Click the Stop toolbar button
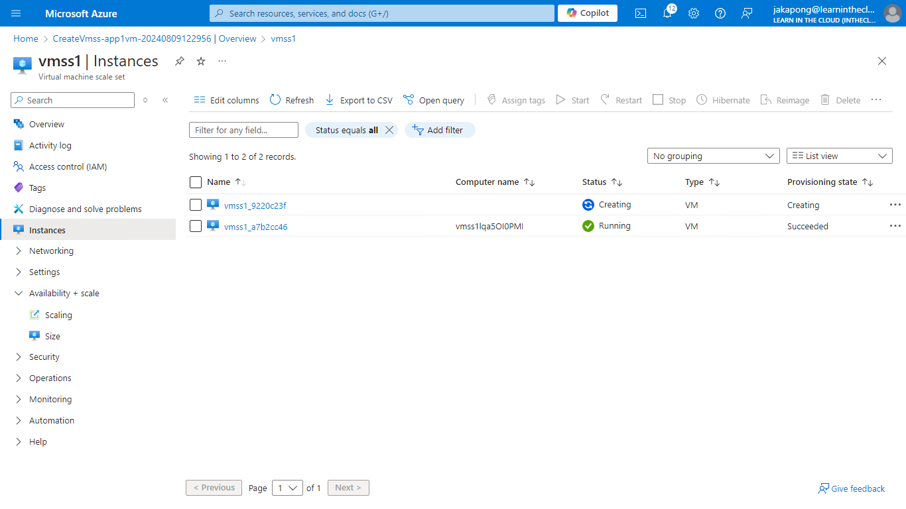This screenshot has height=509, width=906. [x=669, y=100]
